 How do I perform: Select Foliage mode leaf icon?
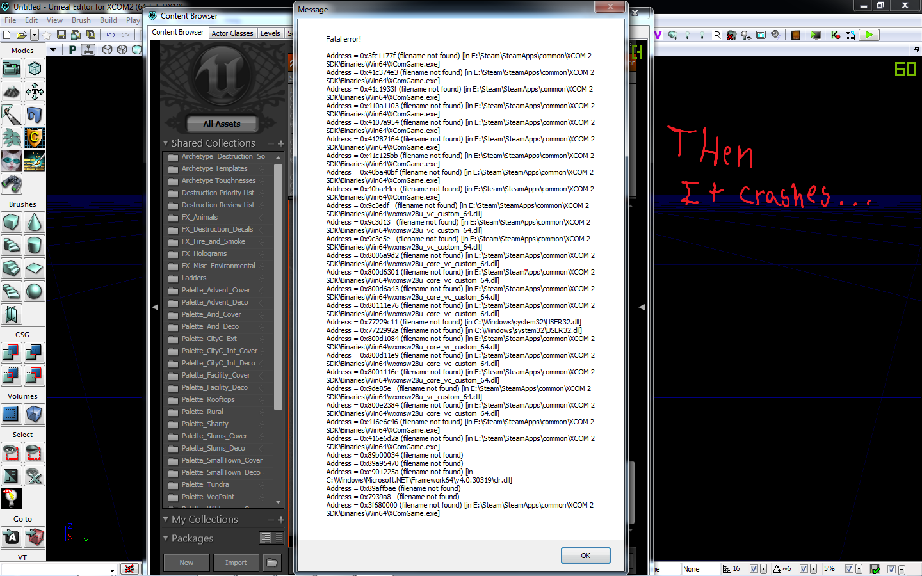[12, 138]
